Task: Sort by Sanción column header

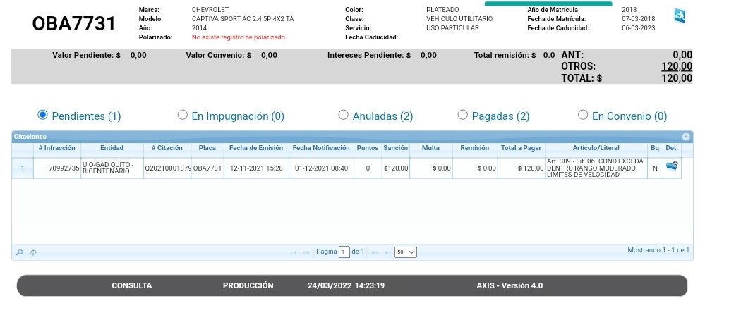Action: (x=395, y=148)
